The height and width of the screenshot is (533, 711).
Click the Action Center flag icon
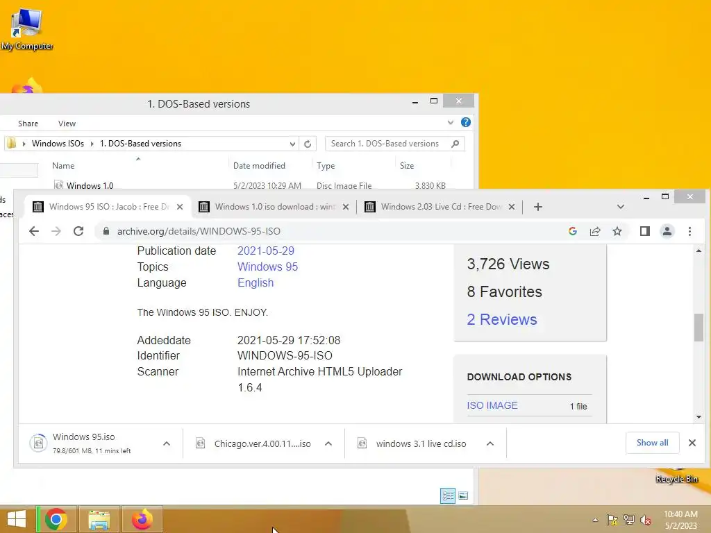[612, 520]
